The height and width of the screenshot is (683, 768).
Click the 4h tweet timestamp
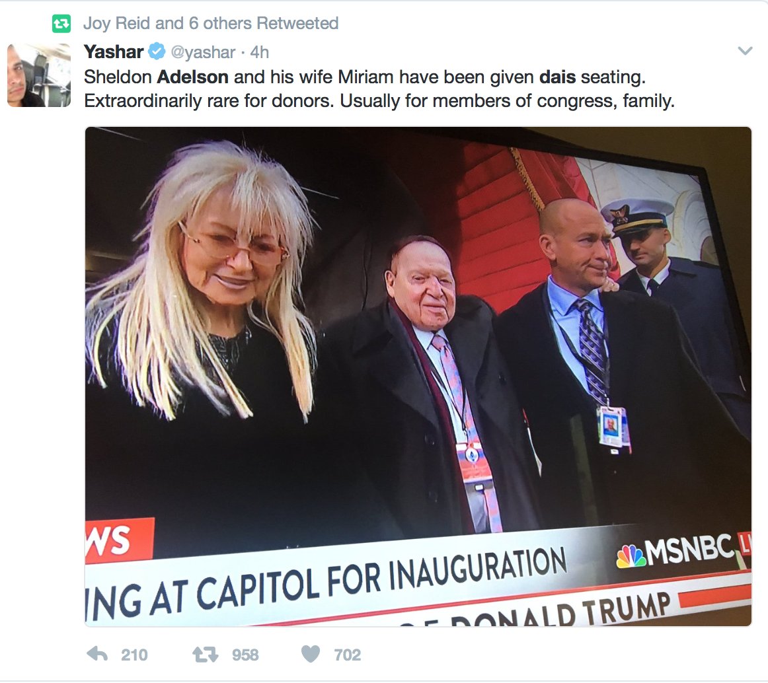260,52
